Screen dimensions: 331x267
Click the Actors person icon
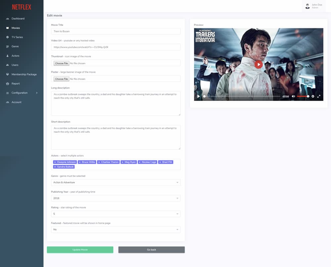coord(8,56)
